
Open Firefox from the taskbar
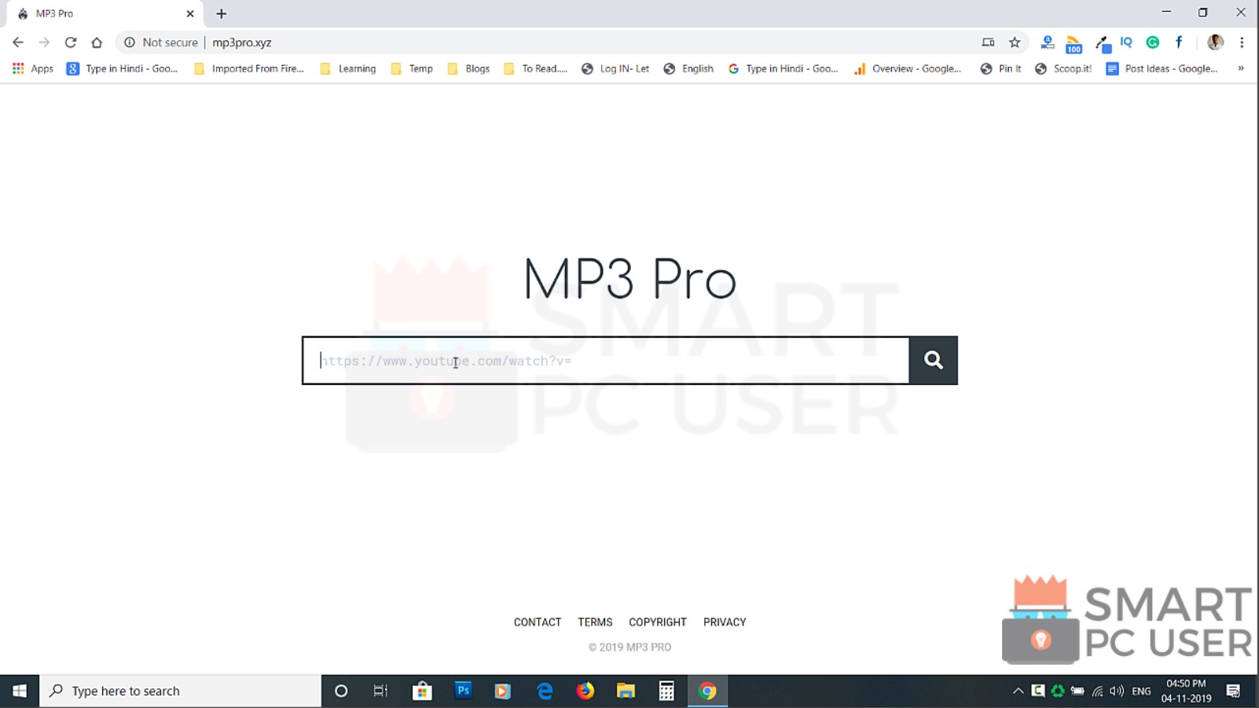point(585,691)
